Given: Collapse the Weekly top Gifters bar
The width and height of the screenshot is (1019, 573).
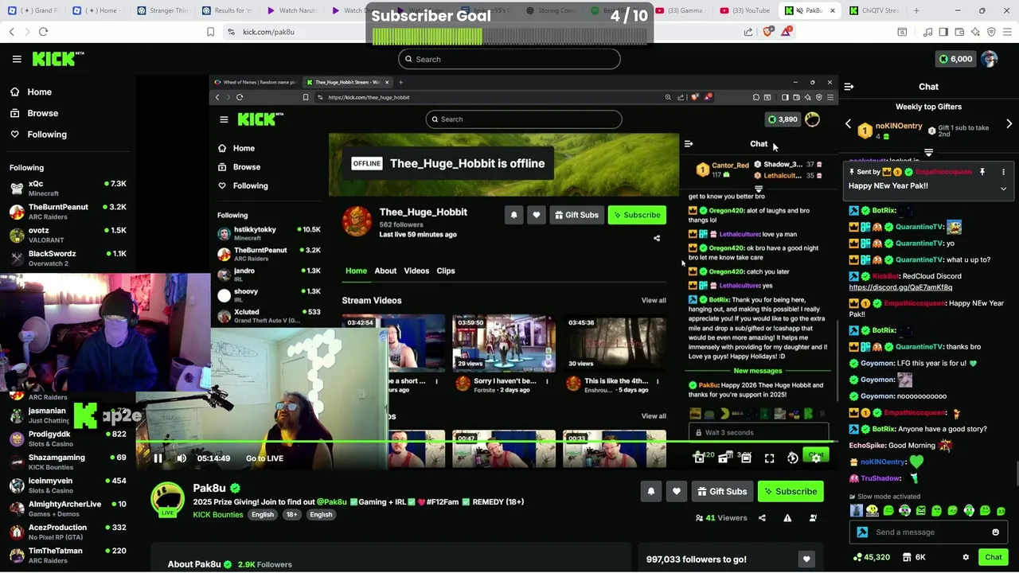Looking at the screenshot, I should pyautogui.click(x=928, y=152).
